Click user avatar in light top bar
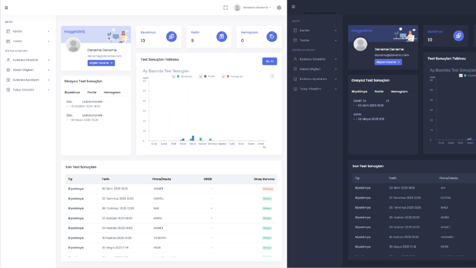Viewport: 476px width, 268px height. click(x=237, y=8)
